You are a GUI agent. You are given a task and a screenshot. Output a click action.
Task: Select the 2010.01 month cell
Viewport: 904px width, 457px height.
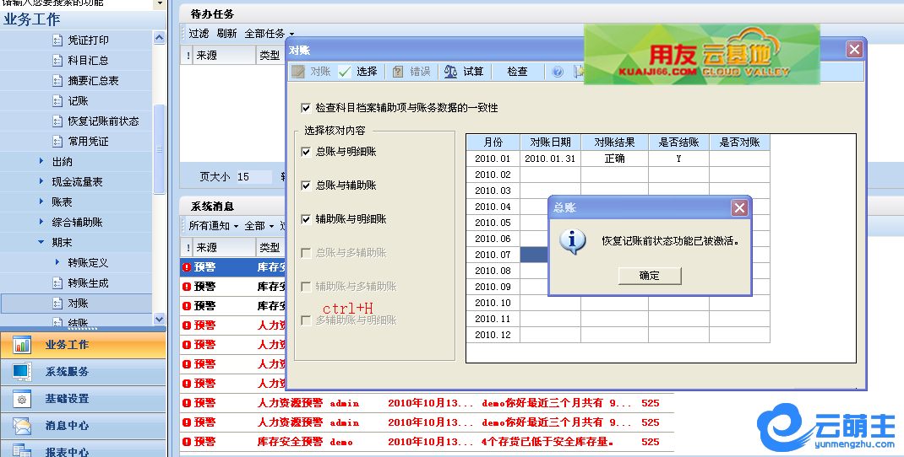click(493, 159)
